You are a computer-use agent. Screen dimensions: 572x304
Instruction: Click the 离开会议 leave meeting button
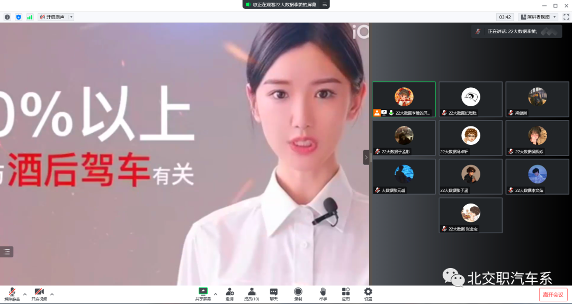pyautogui.click(x=553, y=294)
